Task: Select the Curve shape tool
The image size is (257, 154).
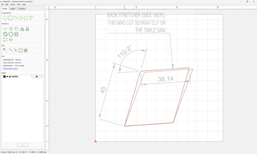Action: coord(20,18)
